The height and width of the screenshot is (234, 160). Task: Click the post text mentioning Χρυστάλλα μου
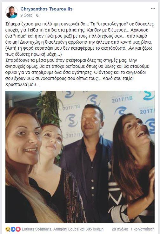(x=23, y=84)
